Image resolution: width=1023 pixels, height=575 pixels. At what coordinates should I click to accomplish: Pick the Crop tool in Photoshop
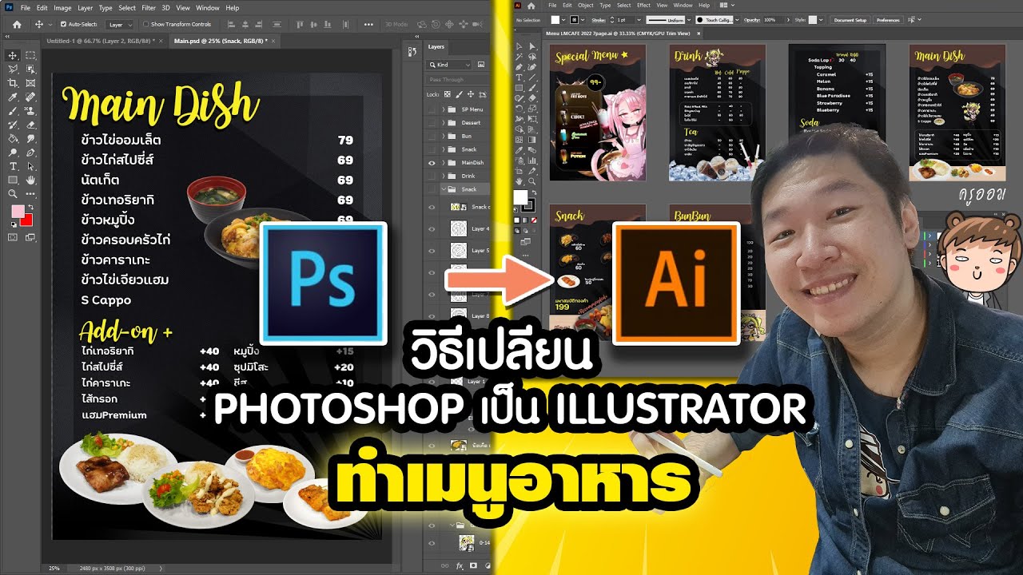tap(13, 83)
